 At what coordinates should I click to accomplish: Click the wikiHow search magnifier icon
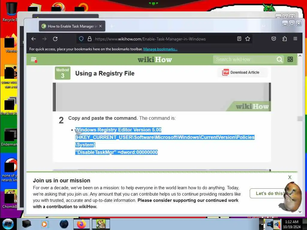tap(279, 59)
